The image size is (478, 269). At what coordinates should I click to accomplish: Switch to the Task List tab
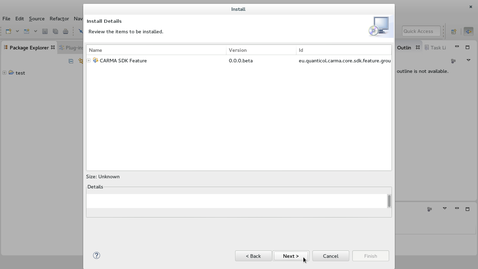[x=435, y=48]
